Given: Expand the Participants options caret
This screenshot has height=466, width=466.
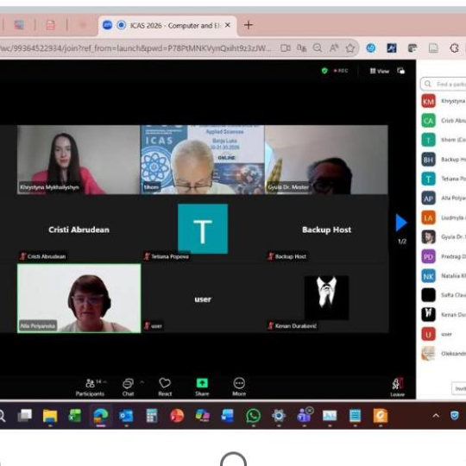Looking at the screenshot, I should click(105, 382).
